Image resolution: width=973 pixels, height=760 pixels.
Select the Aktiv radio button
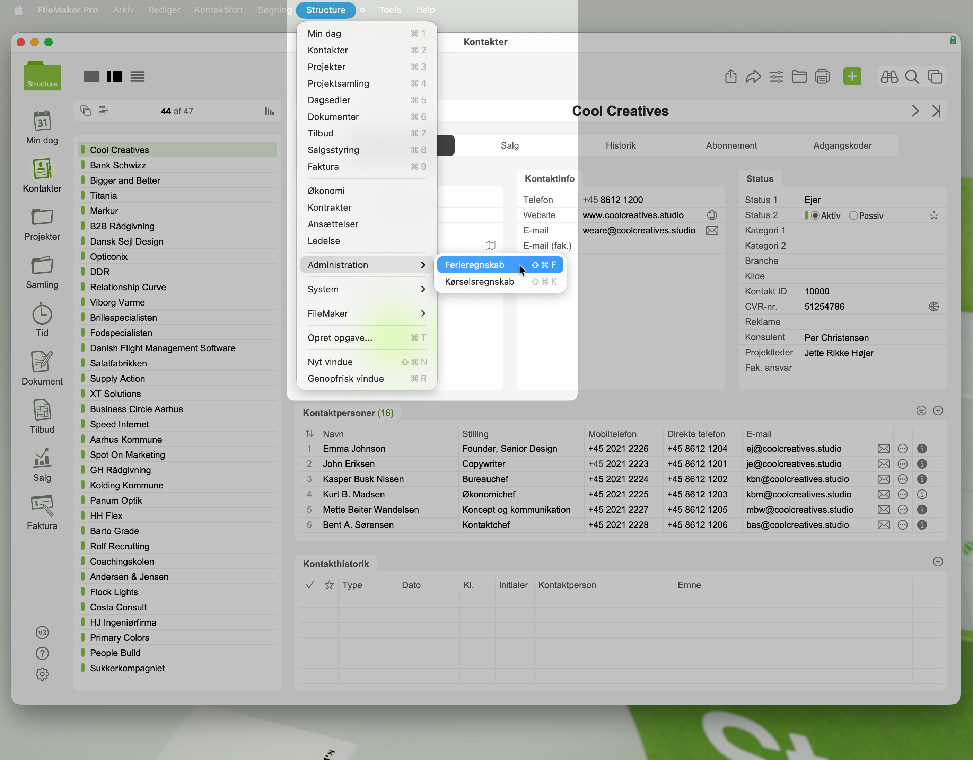(x=815, y=215)
